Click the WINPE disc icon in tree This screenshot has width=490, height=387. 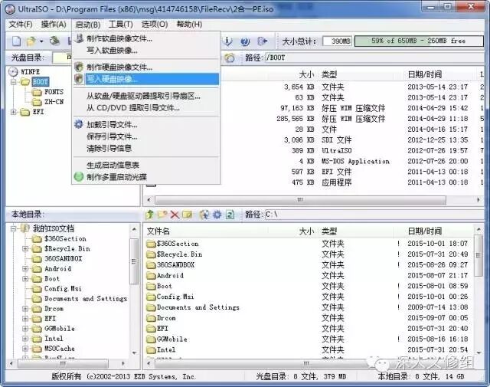[x=13, y=71]
